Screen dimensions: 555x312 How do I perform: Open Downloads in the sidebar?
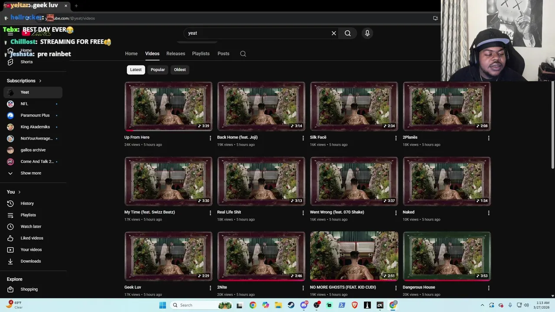pos(33,261)
